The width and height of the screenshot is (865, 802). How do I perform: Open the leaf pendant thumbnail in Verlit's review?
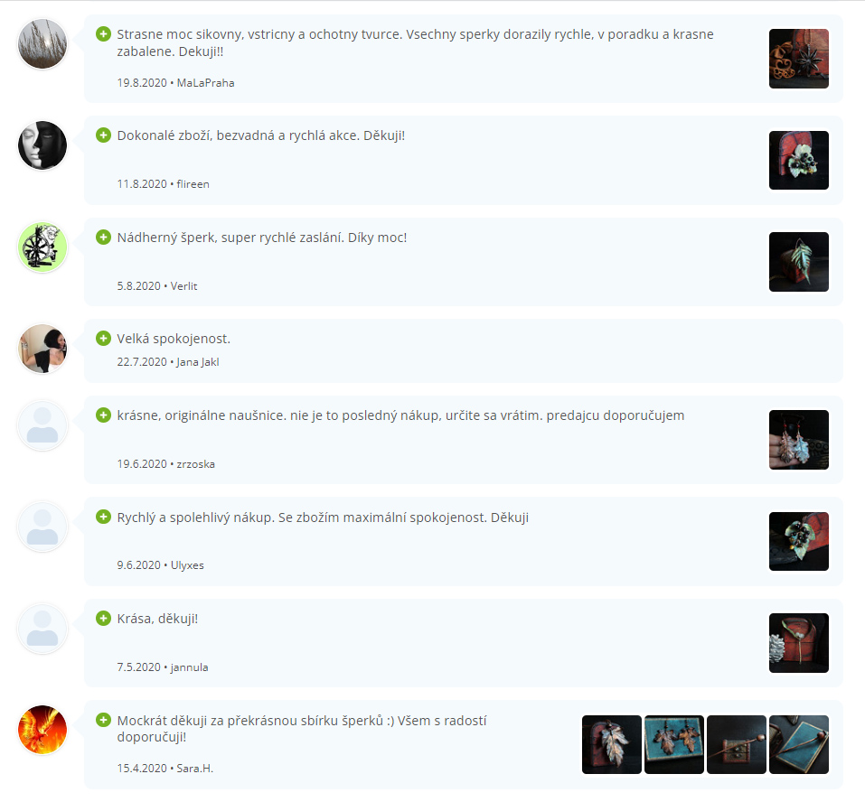799,262
